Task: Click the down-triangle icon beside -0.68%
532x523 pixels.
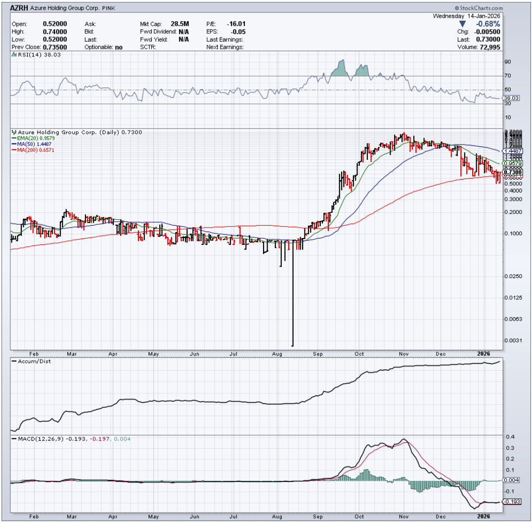Action: tap(462, 24)
